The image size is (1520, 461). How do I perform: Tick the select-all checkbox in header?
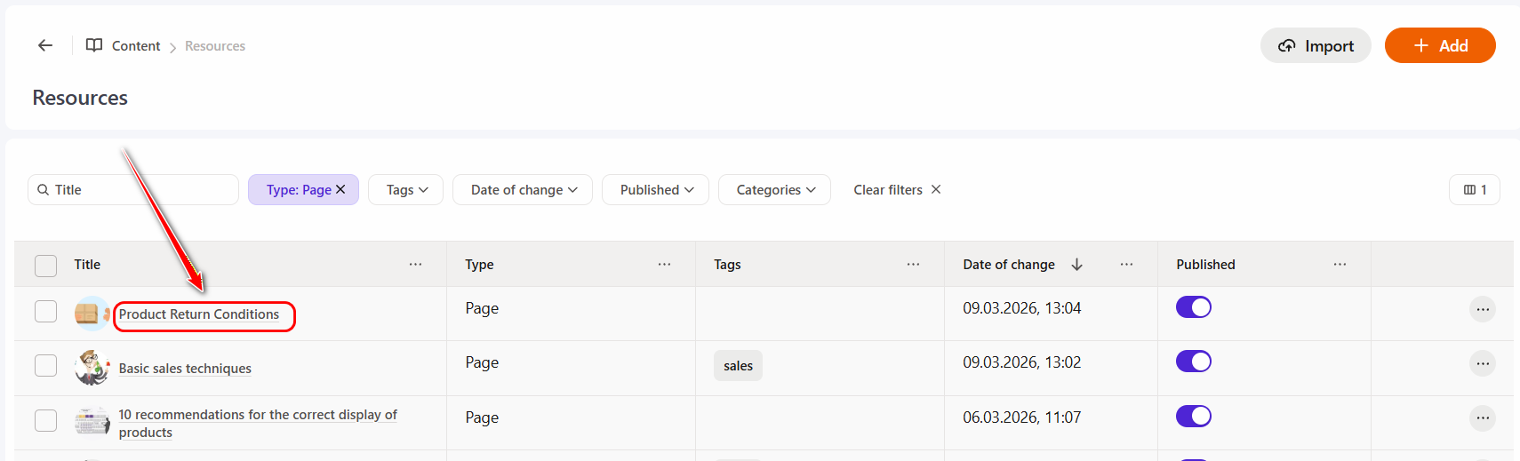point(45,265)
